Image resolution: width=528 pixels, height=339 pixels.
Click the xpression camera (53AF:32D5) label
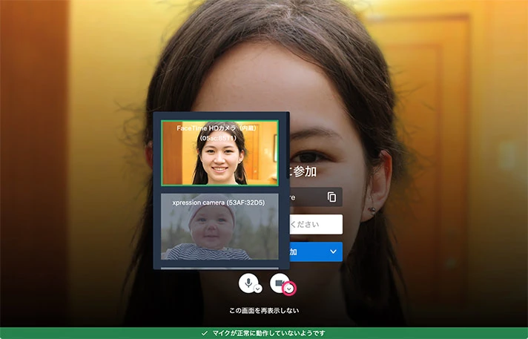click(x=220, y=202)
